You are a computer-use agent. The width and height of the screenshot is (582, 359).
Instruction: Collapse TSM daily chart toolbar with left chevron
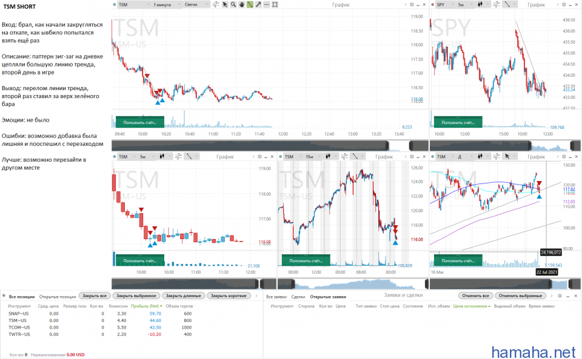point(558,157)
